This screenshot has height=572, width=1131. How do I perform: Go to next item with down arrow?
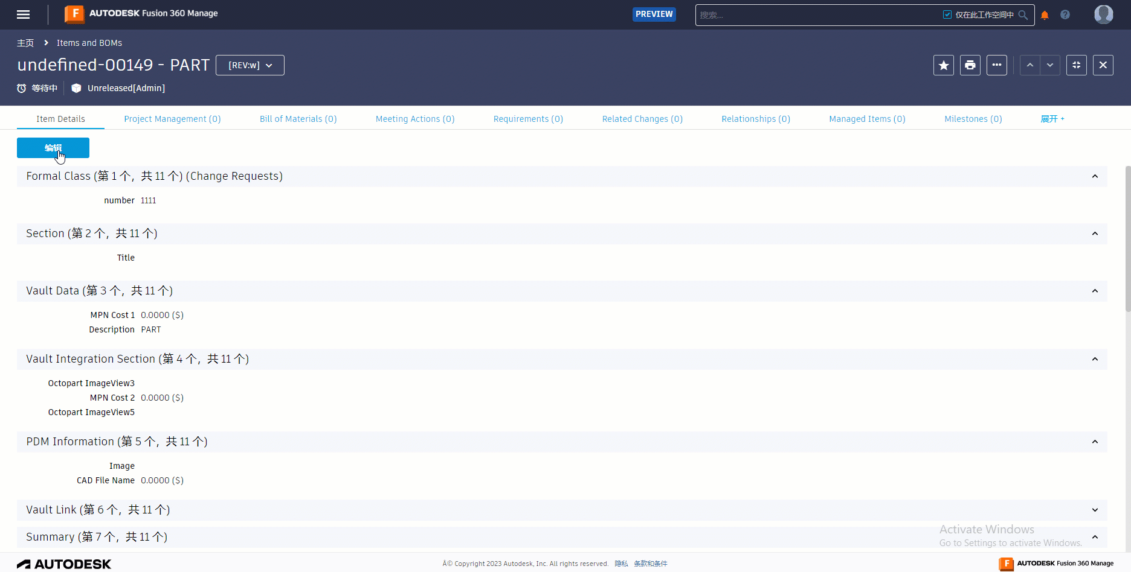(1050, 65)
